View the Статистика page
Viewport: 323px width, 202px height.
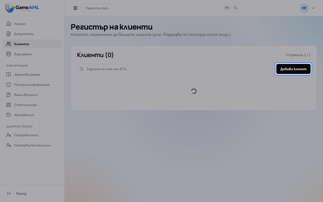point(32,105)
